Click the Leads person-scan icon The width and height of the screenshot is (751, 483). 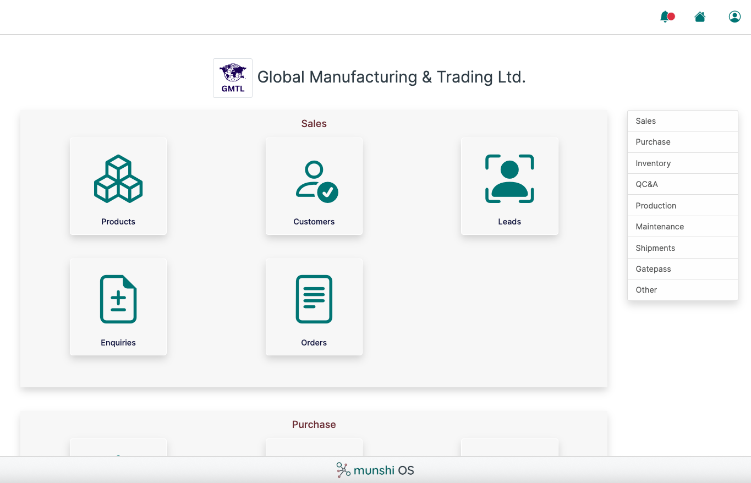(x=509, y=179)
